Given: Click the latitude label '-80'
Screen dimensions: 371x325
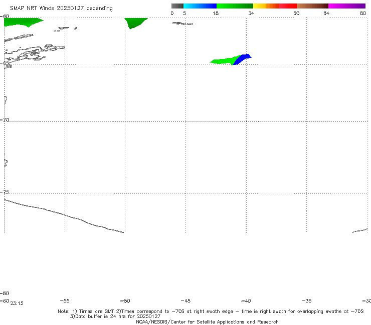Looking at the screenshot, I should tap(5, 293).
